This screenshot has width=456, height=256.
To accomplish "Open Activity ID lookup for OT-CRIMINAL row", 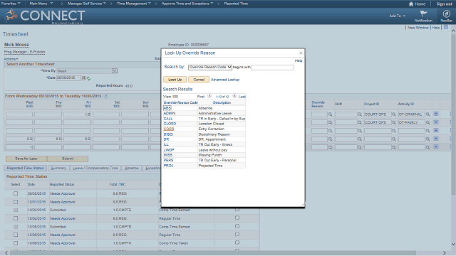I will 427,114.
